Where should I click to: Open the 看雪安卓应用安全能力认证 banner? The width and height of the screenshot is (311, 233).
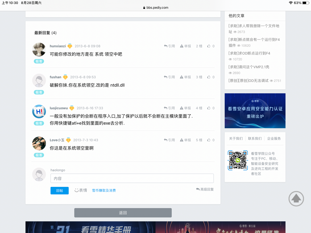click(x=255, y=111)
